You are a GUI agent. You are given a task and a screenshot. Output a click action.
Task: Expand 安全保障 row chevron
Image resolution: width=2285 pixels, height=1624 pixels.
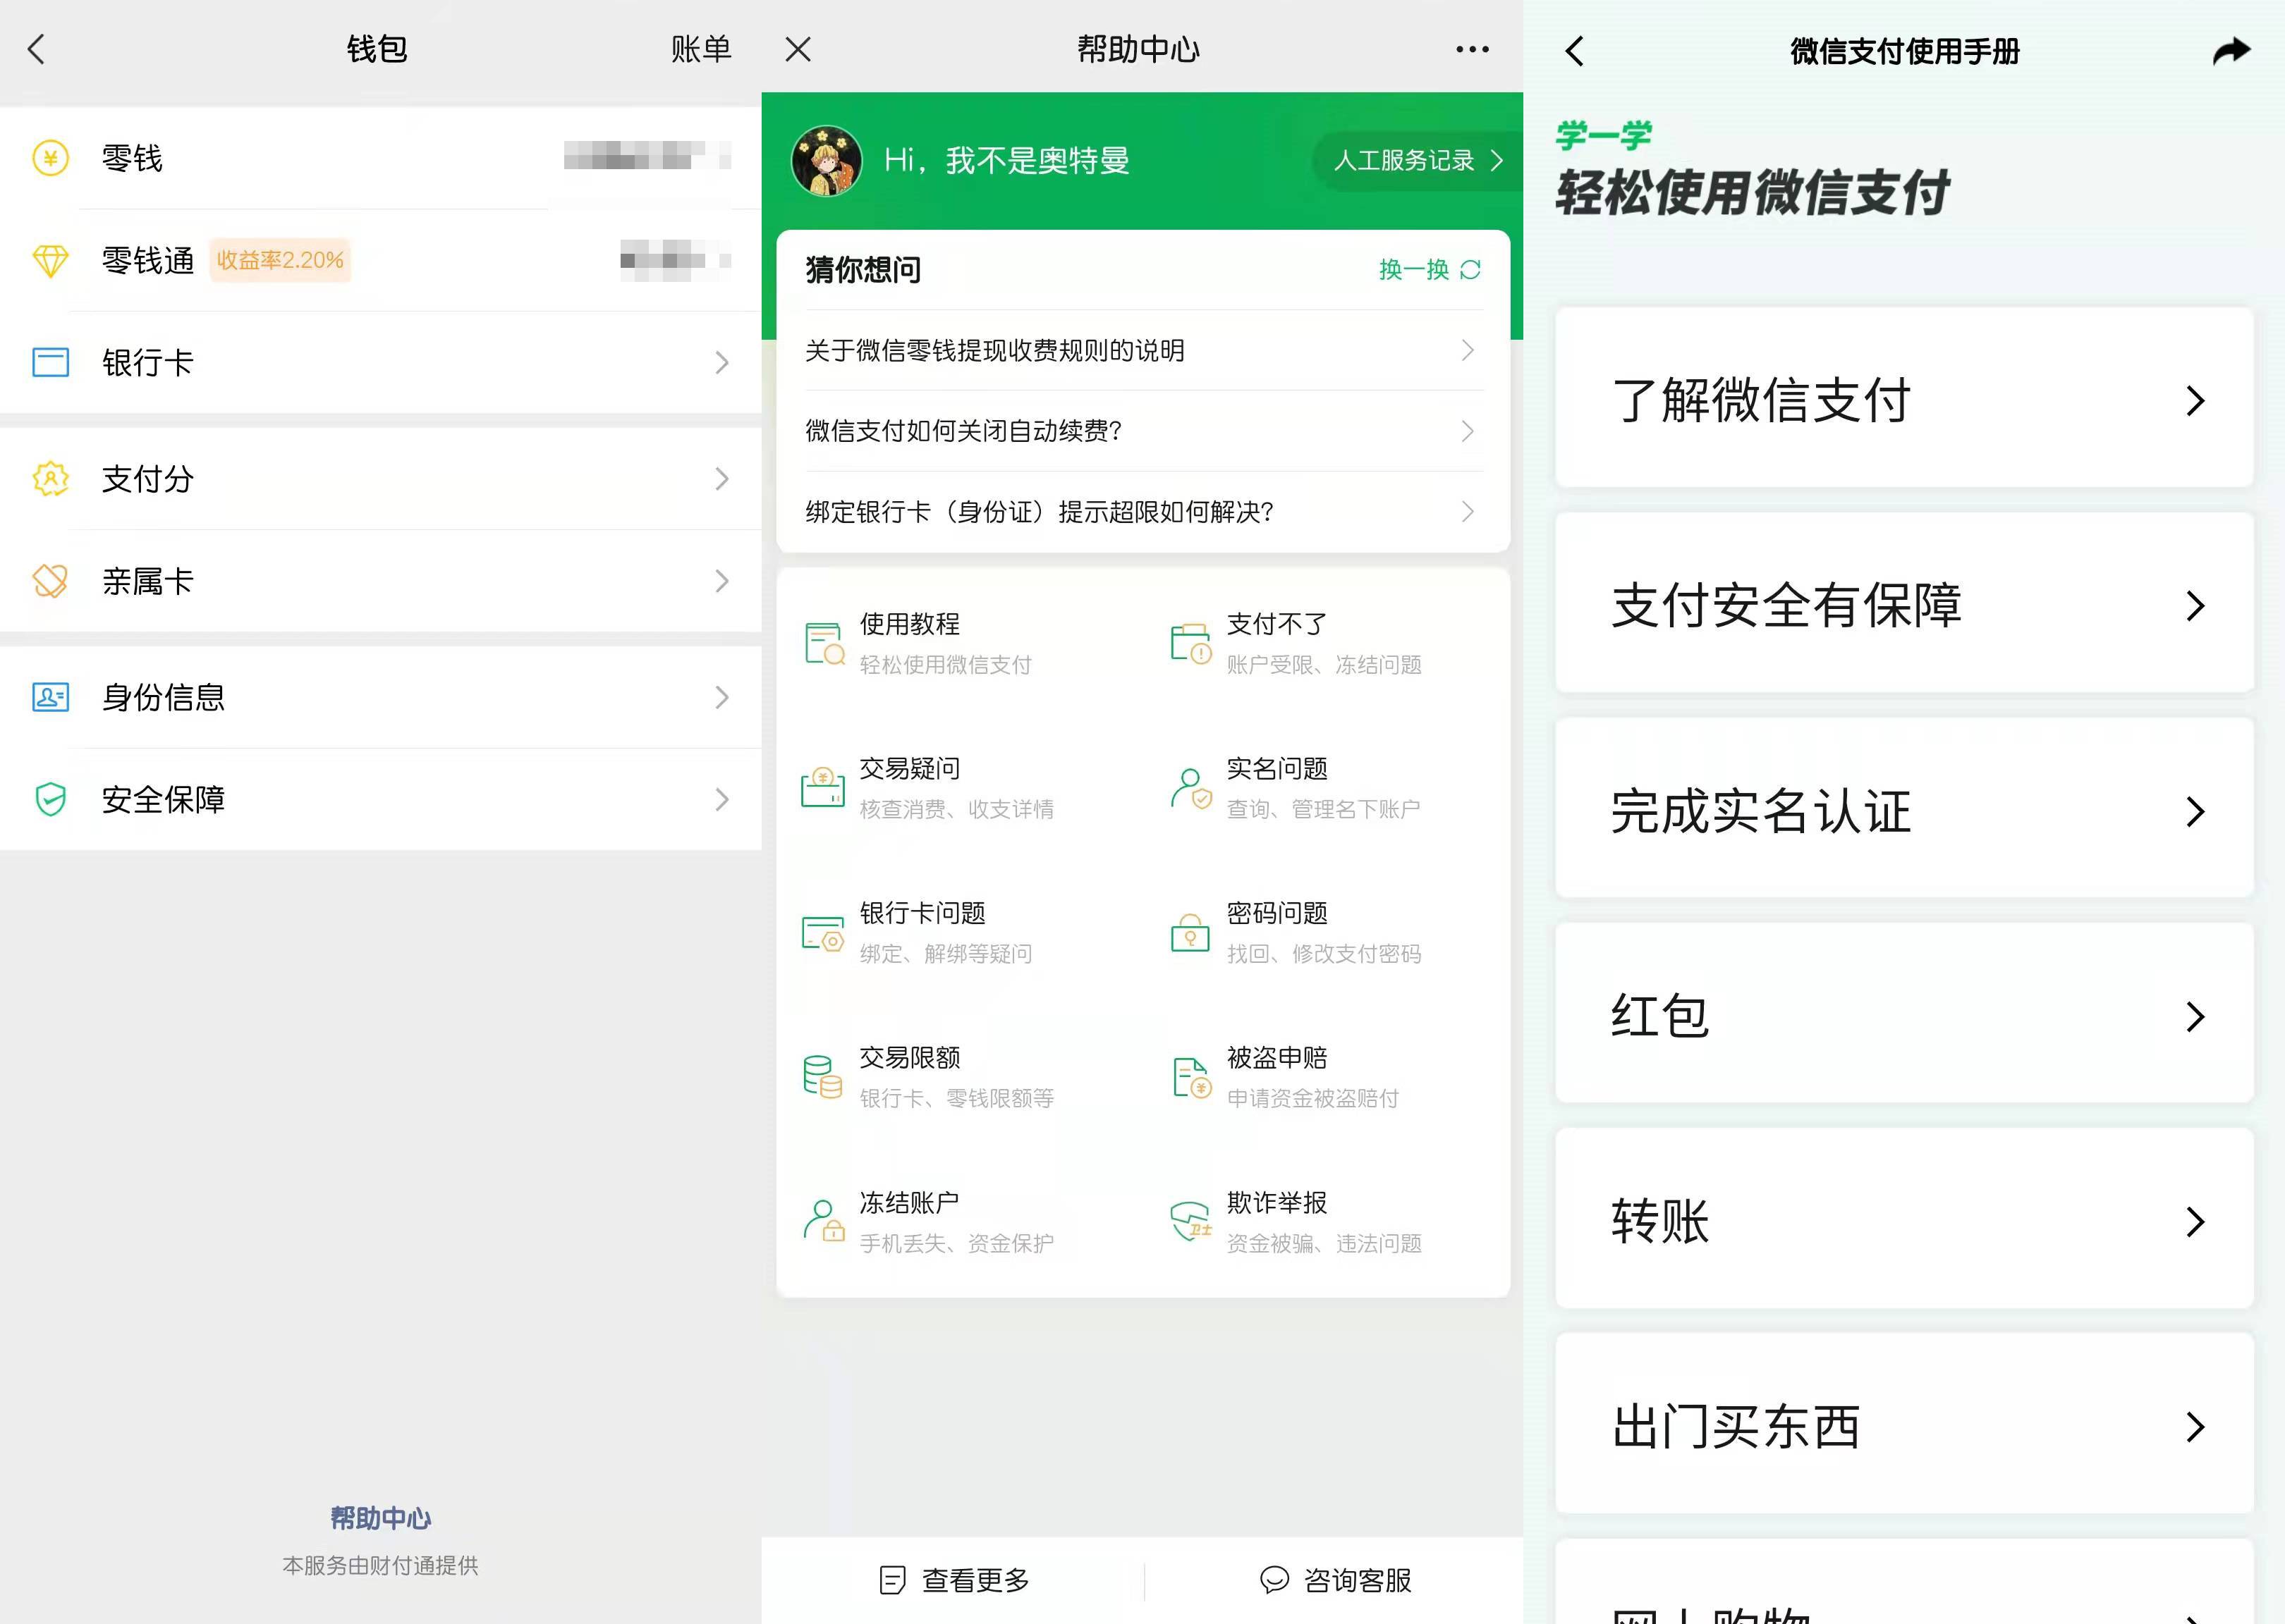pyautogui.click(x=721, y=799)
